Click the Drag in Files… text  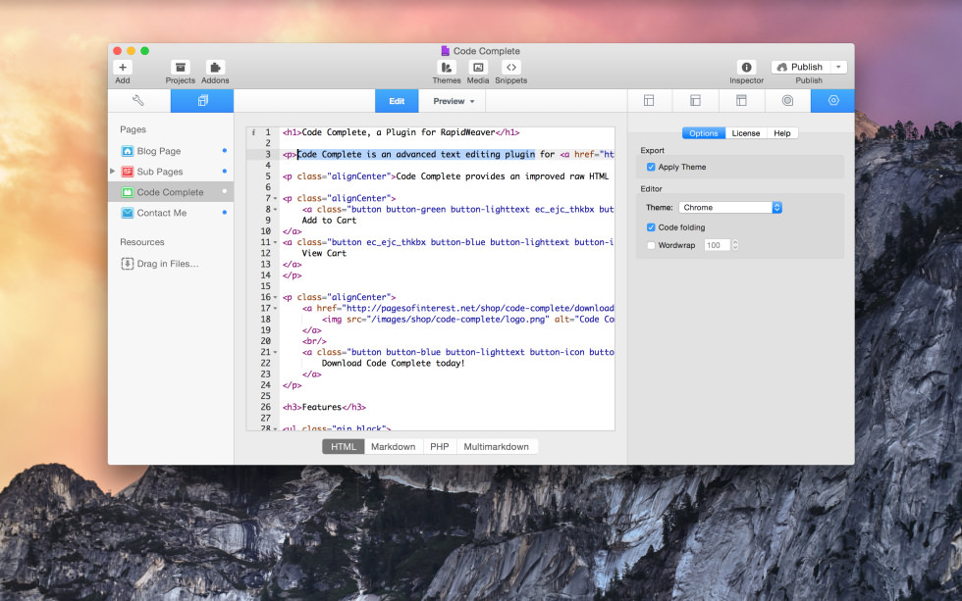click(x=168, y=264)
